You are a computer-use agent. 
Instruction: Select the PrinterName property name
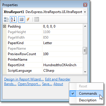tap(18, 60)
